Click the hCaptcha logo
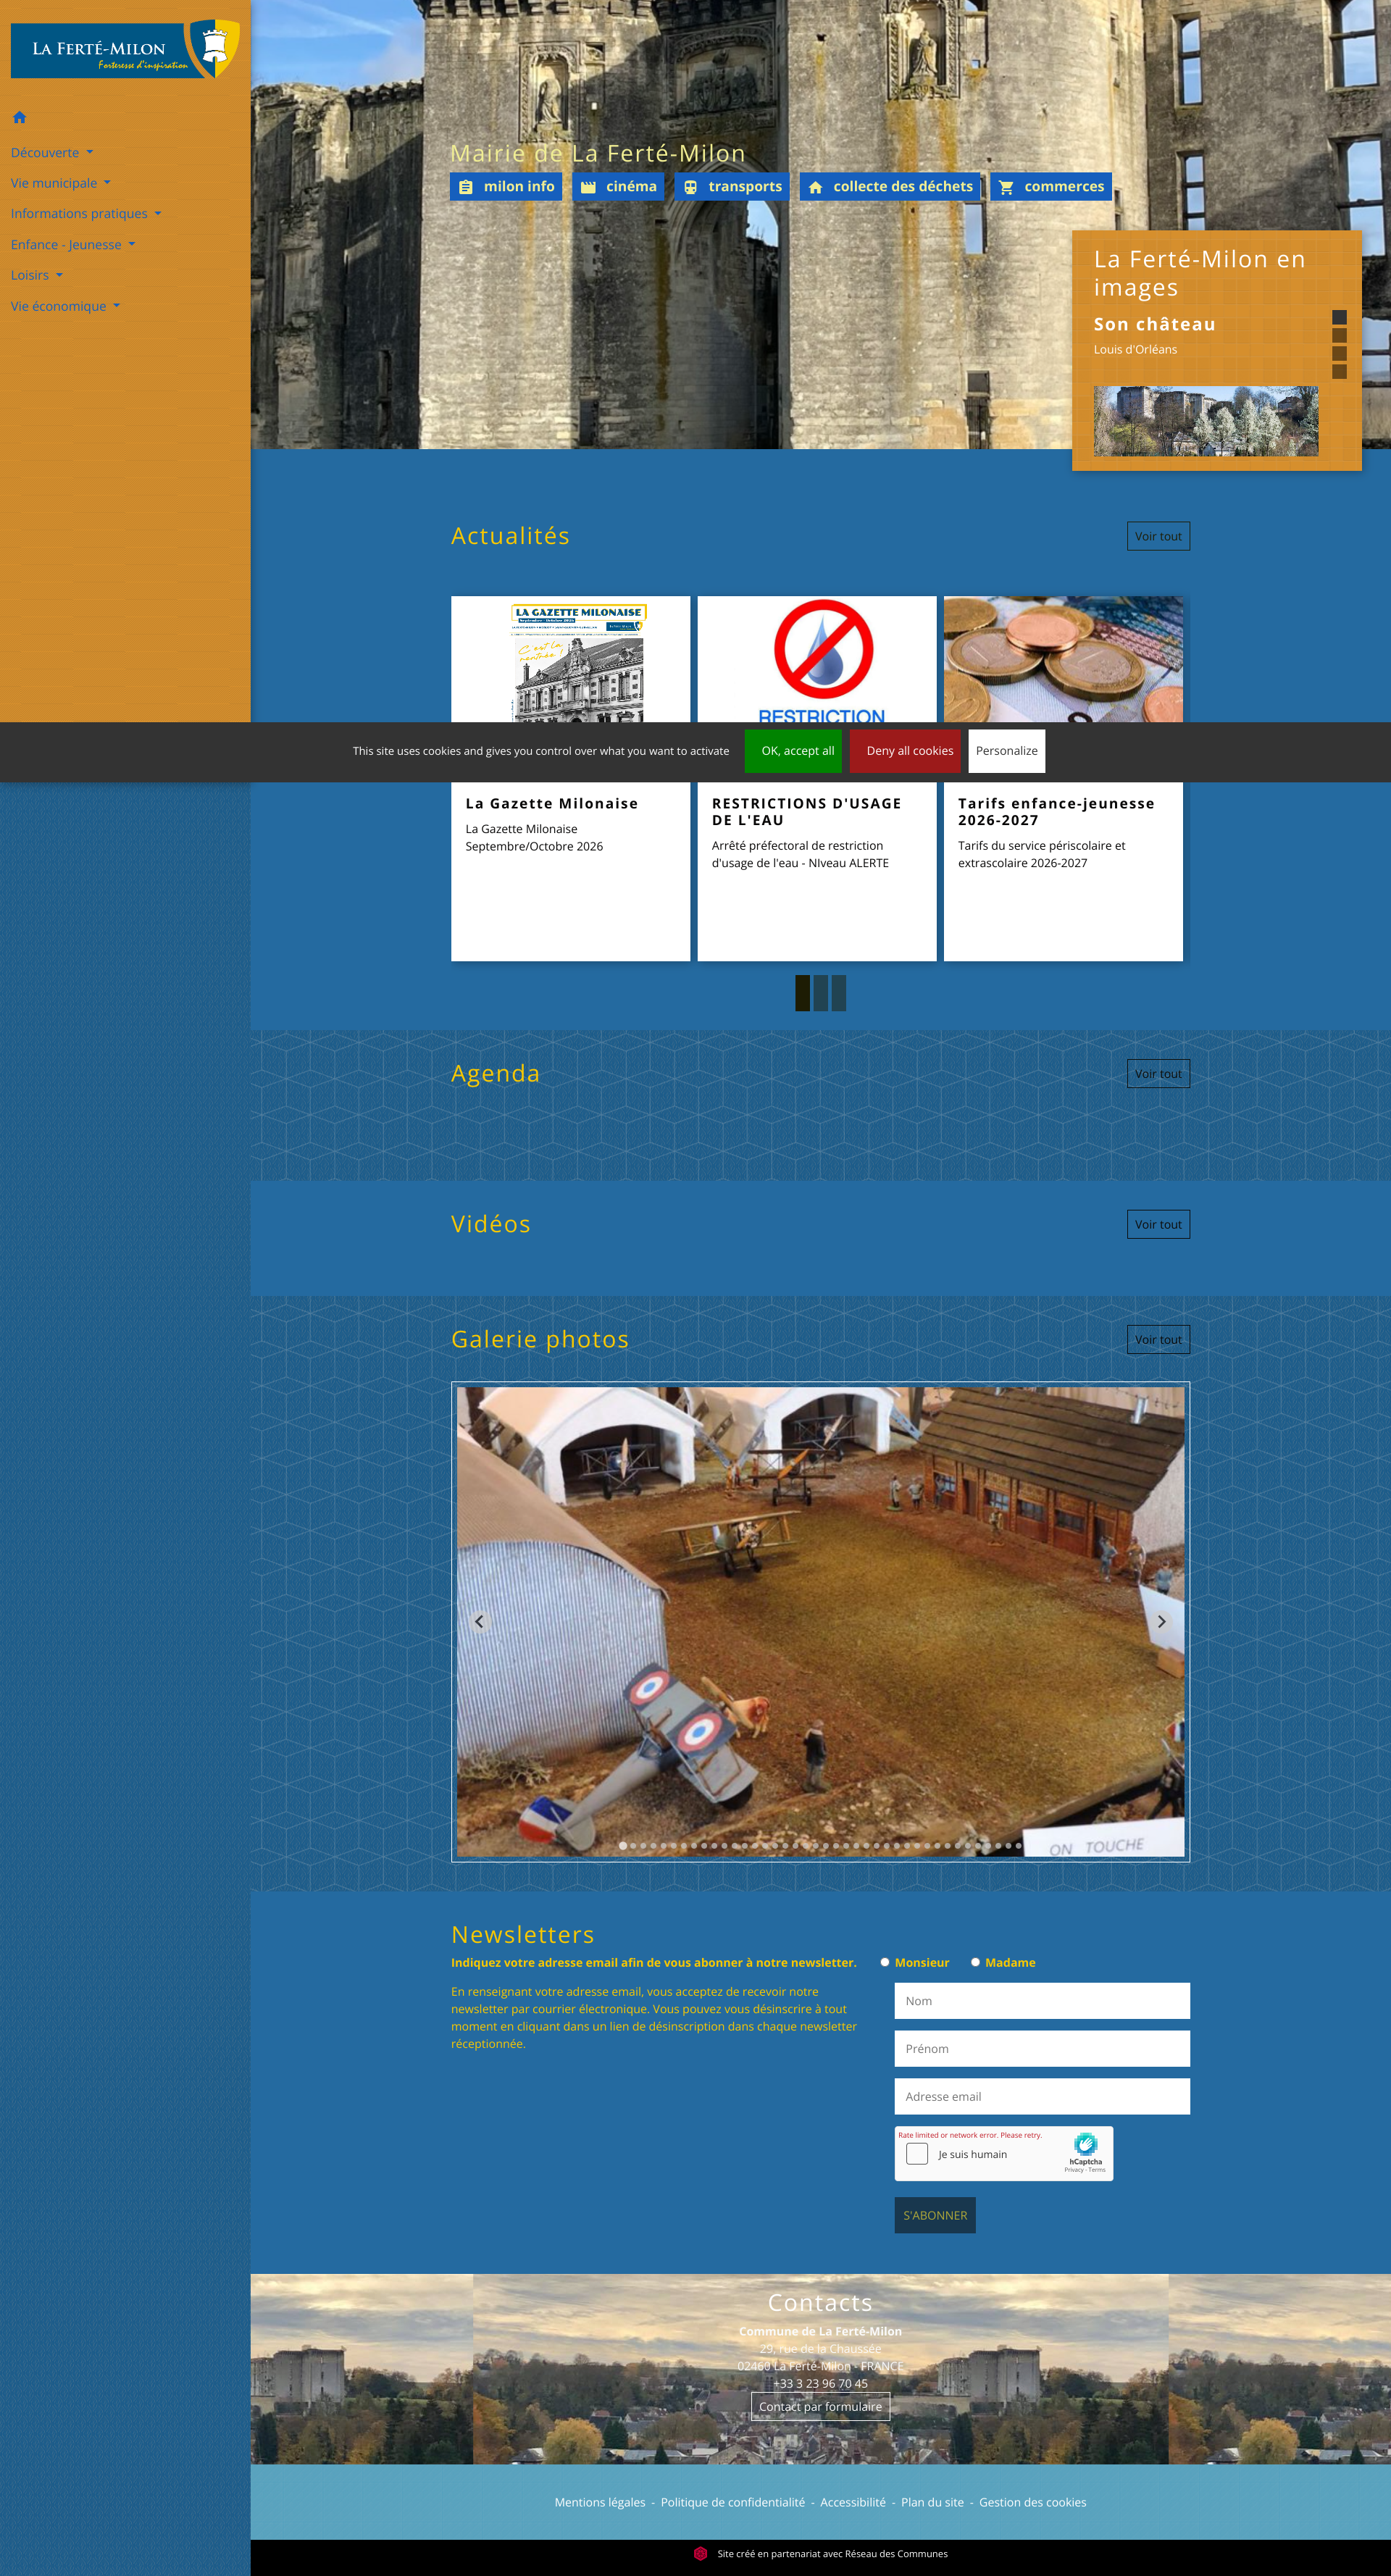Viewport: 1391px width, 2576px height. click(x=1085, y=2144)
